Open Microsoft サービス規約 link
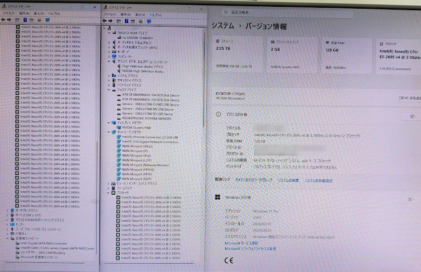Viewport: 421px width, 272px height. (x=242, y=243)
